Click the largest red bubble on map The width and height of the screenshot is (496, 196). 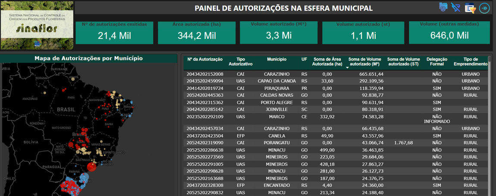92,167
